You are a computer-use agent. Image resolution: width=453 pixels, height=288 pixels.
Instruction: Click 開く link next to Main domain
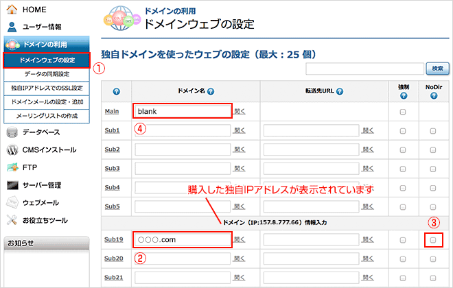[x=239, y=112]
